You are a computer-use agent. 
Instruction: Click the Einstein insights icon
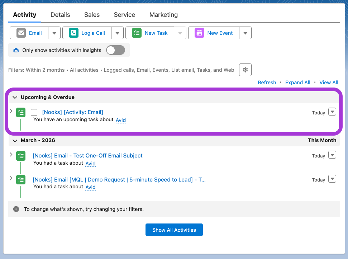[16, 50]
